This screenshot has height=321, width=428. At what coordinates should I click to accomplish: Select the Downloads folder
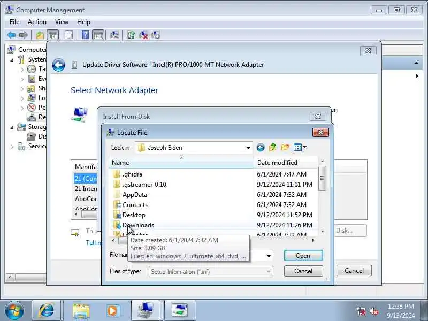click(x=213, y=225)
